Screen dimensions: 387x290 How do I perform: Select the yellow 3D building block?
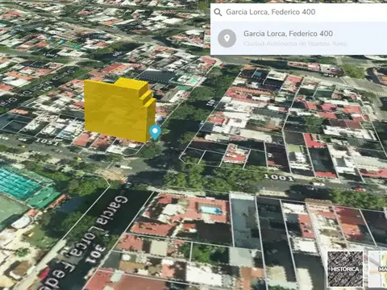point(120,110)
